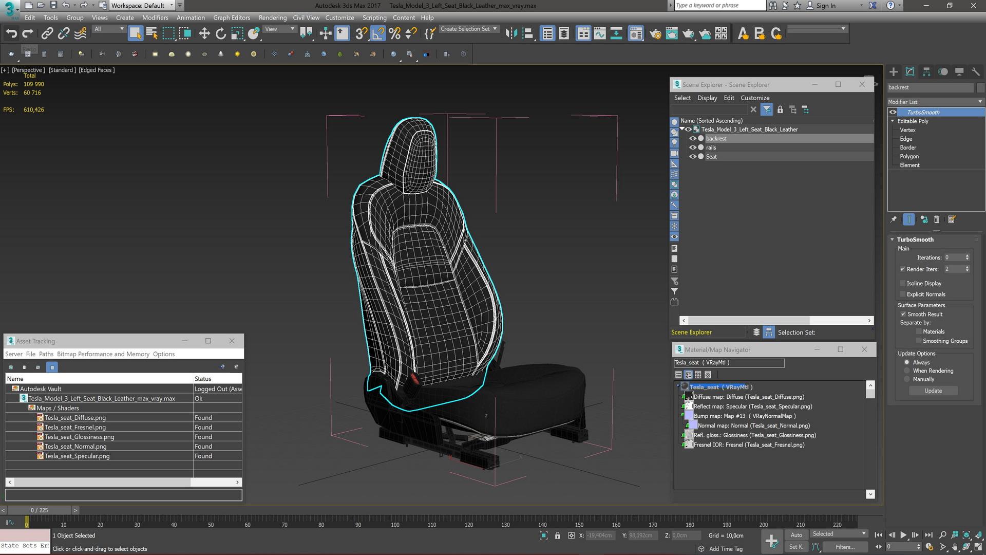Open the Scripting menu
This screenshot has height=555, width=986.
[x=374, y=17]
